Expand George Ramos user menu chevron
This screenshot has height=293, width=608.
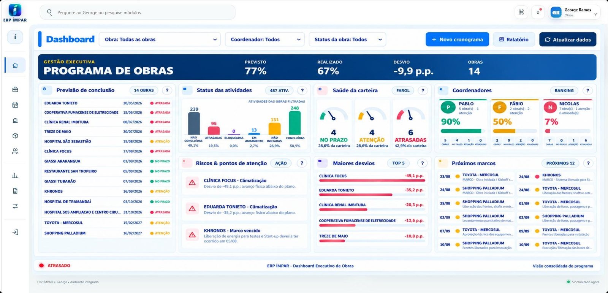click(x=595, y=14)
